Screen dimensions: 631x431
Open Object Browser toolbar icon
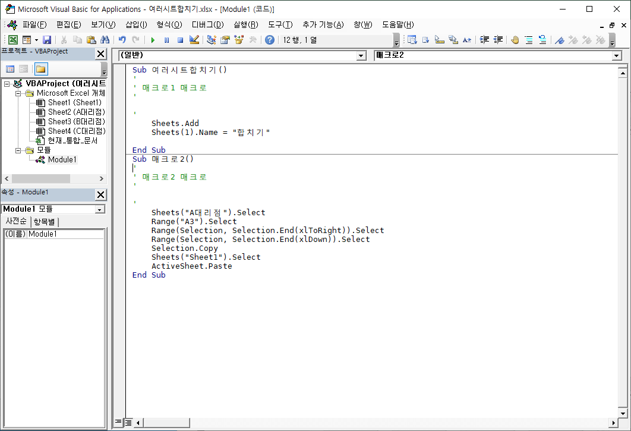[239, 40]
